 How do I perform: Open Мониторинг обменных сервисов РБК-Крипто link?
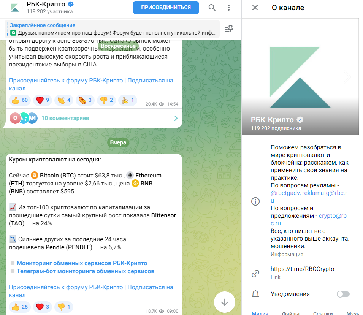point(82,263)
